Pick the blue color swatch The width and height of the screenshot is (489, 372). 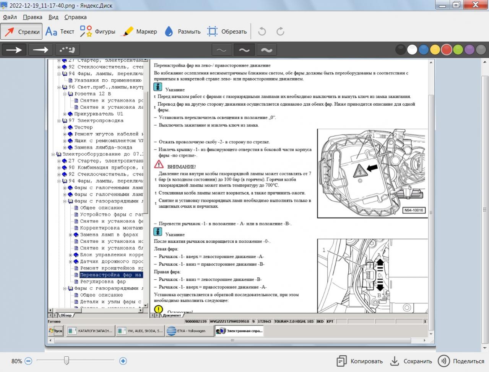pos(423,50)
